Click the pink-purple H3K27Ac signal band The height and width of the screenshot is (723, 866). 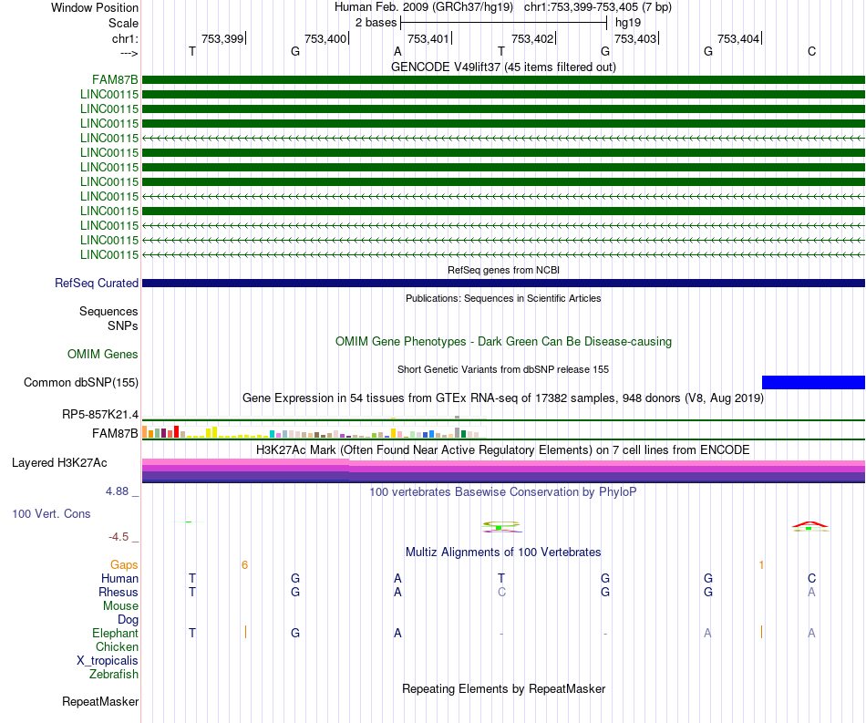(503, 470)
